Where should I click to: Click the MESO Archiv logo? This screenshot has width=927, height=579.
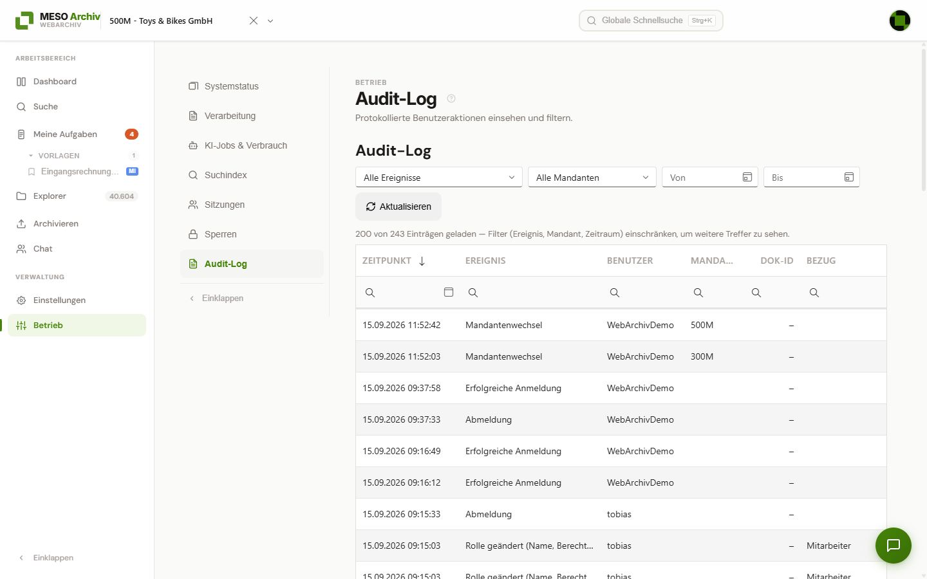(x=58, y=20)
